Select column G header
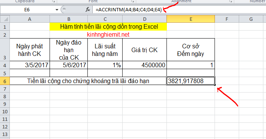This screenshot has height=139, width=266. pyautogui.click(x=251, y=19)
